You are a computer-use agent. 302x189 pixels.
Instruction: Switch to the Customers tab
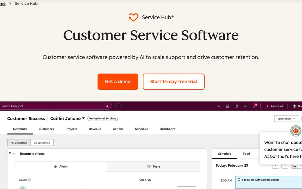coord(46,129)
